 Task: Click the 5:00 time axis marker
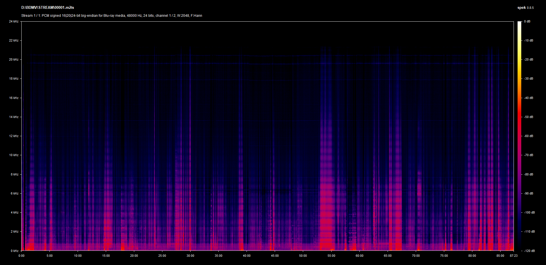pos(49,256)
